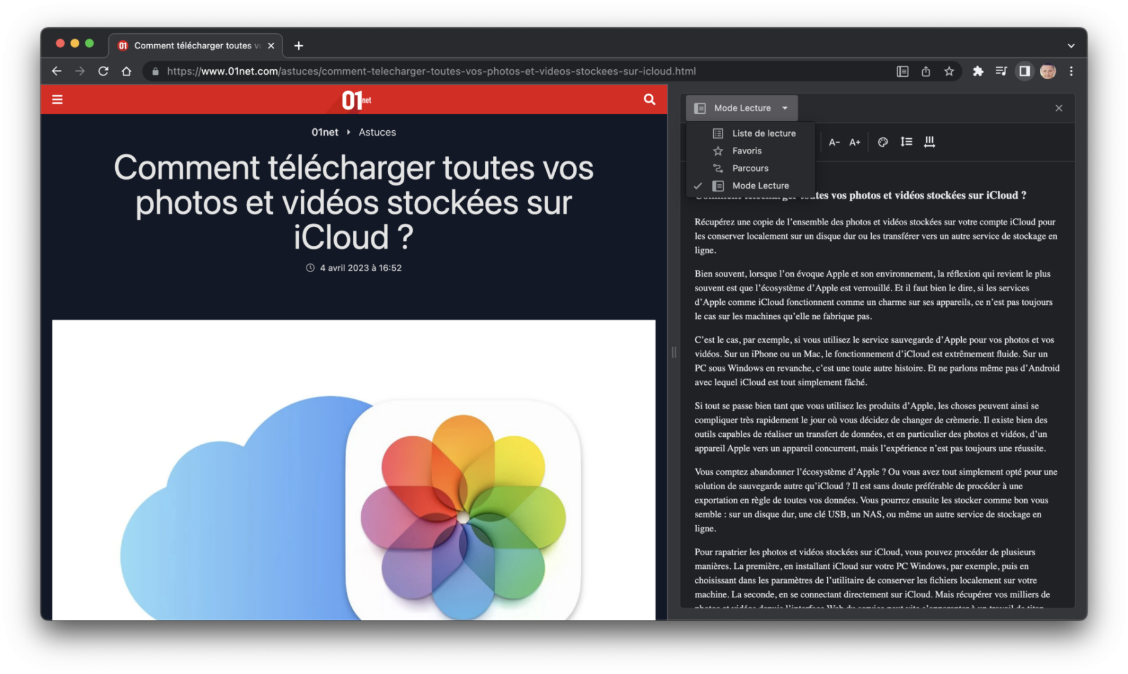This screenshot has width=1128, height=674.
Task: Open the 01net hamburger menu
Action: (57, 99)
